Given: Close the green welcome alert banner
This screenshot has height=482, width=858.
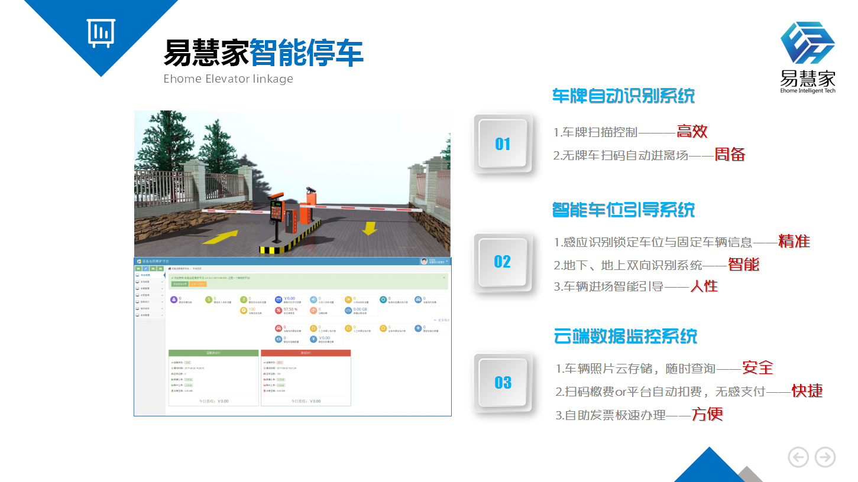Looking at the screenshot, I should pos(444,278).
